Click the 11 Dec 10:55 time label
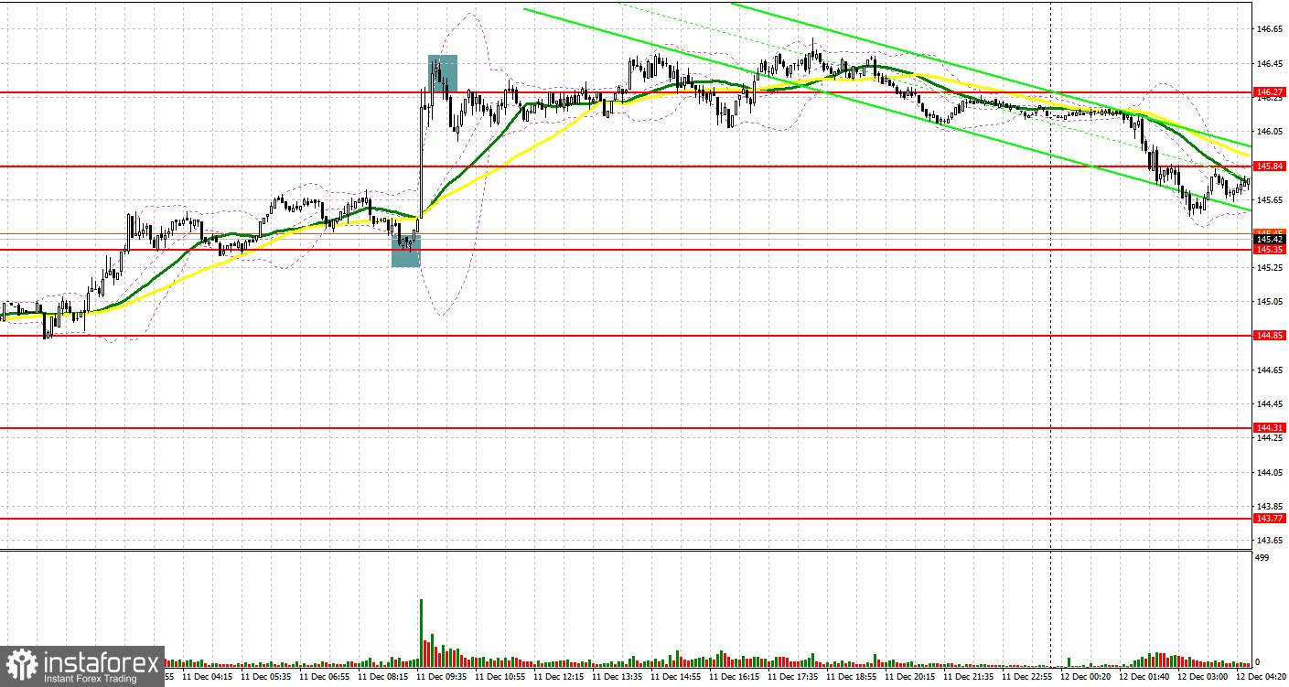This screenshot has width=1289, height=687. coord(501,677)
